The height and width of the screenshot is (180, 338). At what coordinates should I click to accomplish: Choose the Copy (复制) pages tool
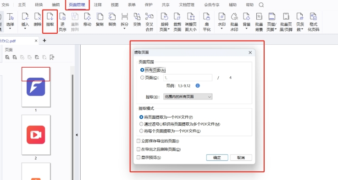(100, 19)
